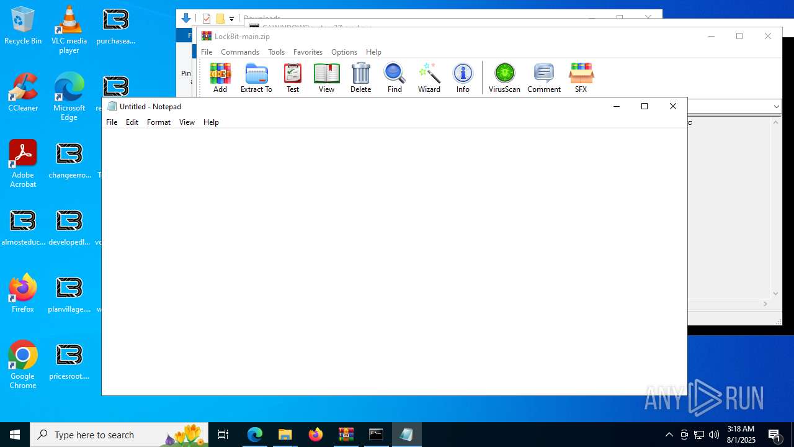The width and height of the screenshot is (794, 447).
Task: Select the Recycle Bin desktop icon
Action: (23, 26)
